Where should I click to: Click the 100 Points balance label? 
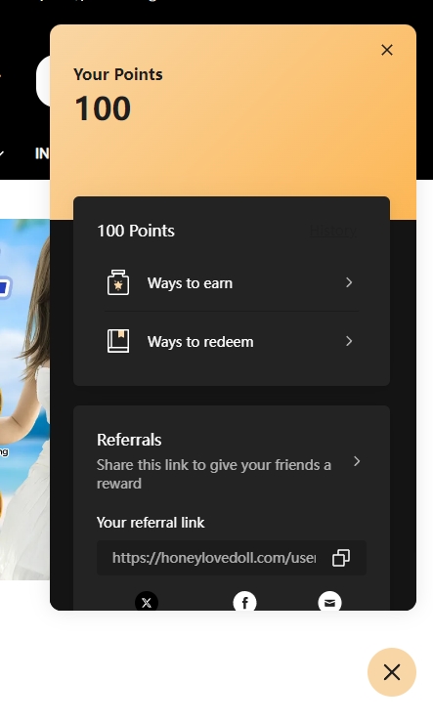[x=136, y=231]
